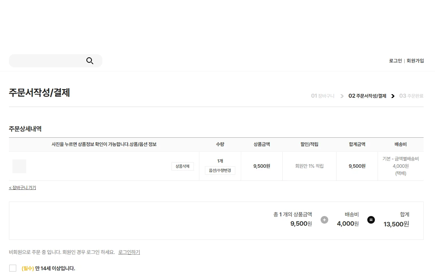The width and height of the screenshot is (435, 274).
Task: Click the black equals icon in summary
Action: [371, 220]
